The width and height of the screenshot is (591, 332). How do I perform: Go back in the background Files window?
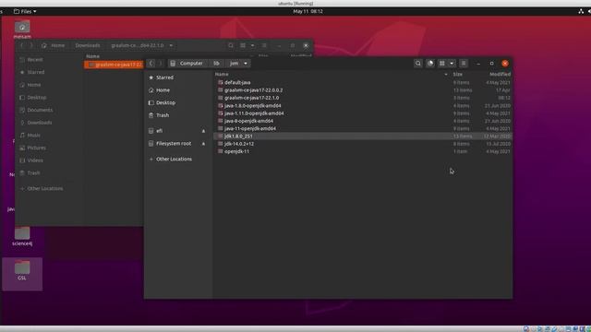click(x=22, y=45)
